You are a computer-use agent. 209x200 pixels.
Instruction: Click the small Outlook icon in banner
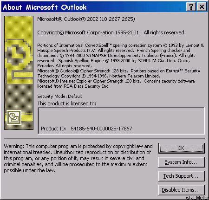pos(14,117)
